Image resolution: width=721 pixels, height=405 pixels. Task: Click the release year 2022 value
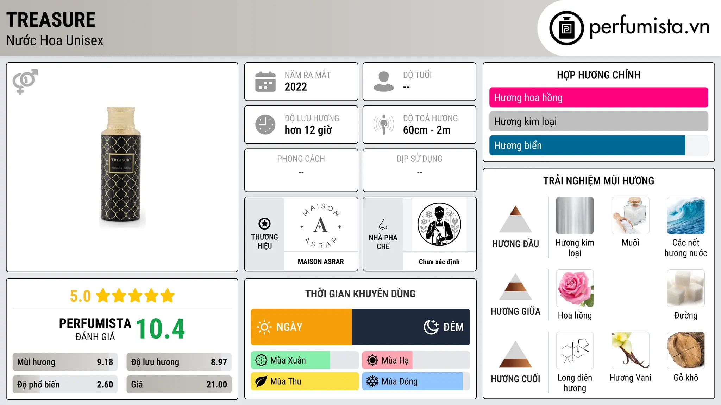[296, 87]
